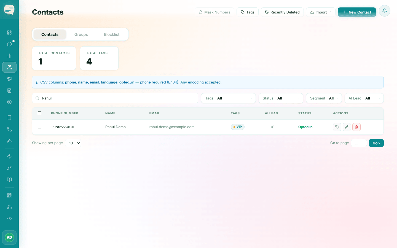
Task: Open the chat bubble icon in sidebar
Action: (x=9, y=44)
